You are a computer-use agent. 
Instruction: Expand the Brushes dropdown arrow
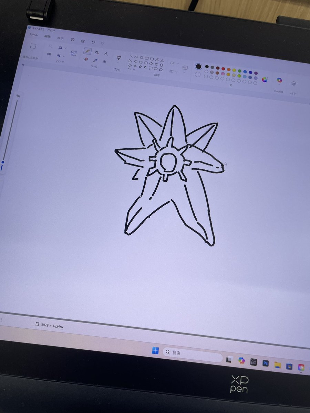pos(118,62)
